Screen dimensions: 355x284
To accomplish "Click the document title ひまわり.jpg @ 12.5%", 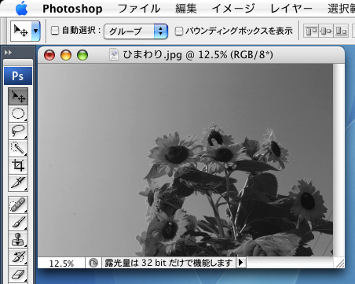I will tap(198, 55).
